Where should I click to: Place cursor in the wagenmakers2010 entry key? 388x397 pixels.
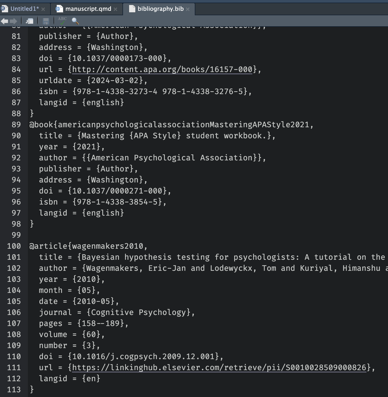[x=108, y=246]
